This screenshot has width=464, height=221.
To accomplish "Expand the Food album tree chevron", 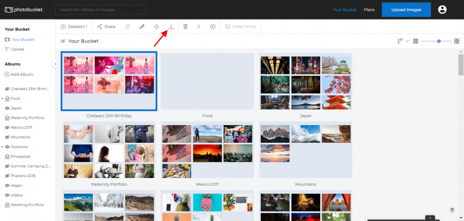I will coord(2,98).
